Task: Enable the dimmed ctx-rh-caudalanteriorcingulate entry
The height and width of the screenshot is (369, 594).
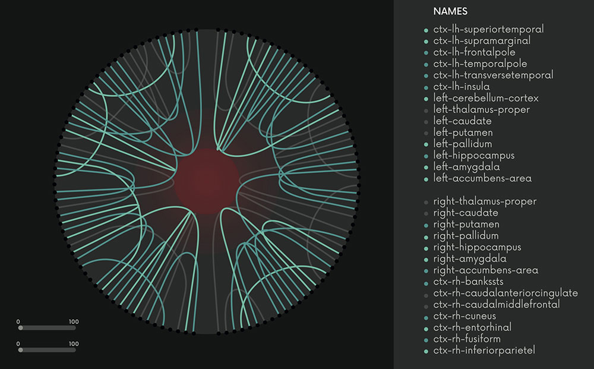Action: [505, 294]
